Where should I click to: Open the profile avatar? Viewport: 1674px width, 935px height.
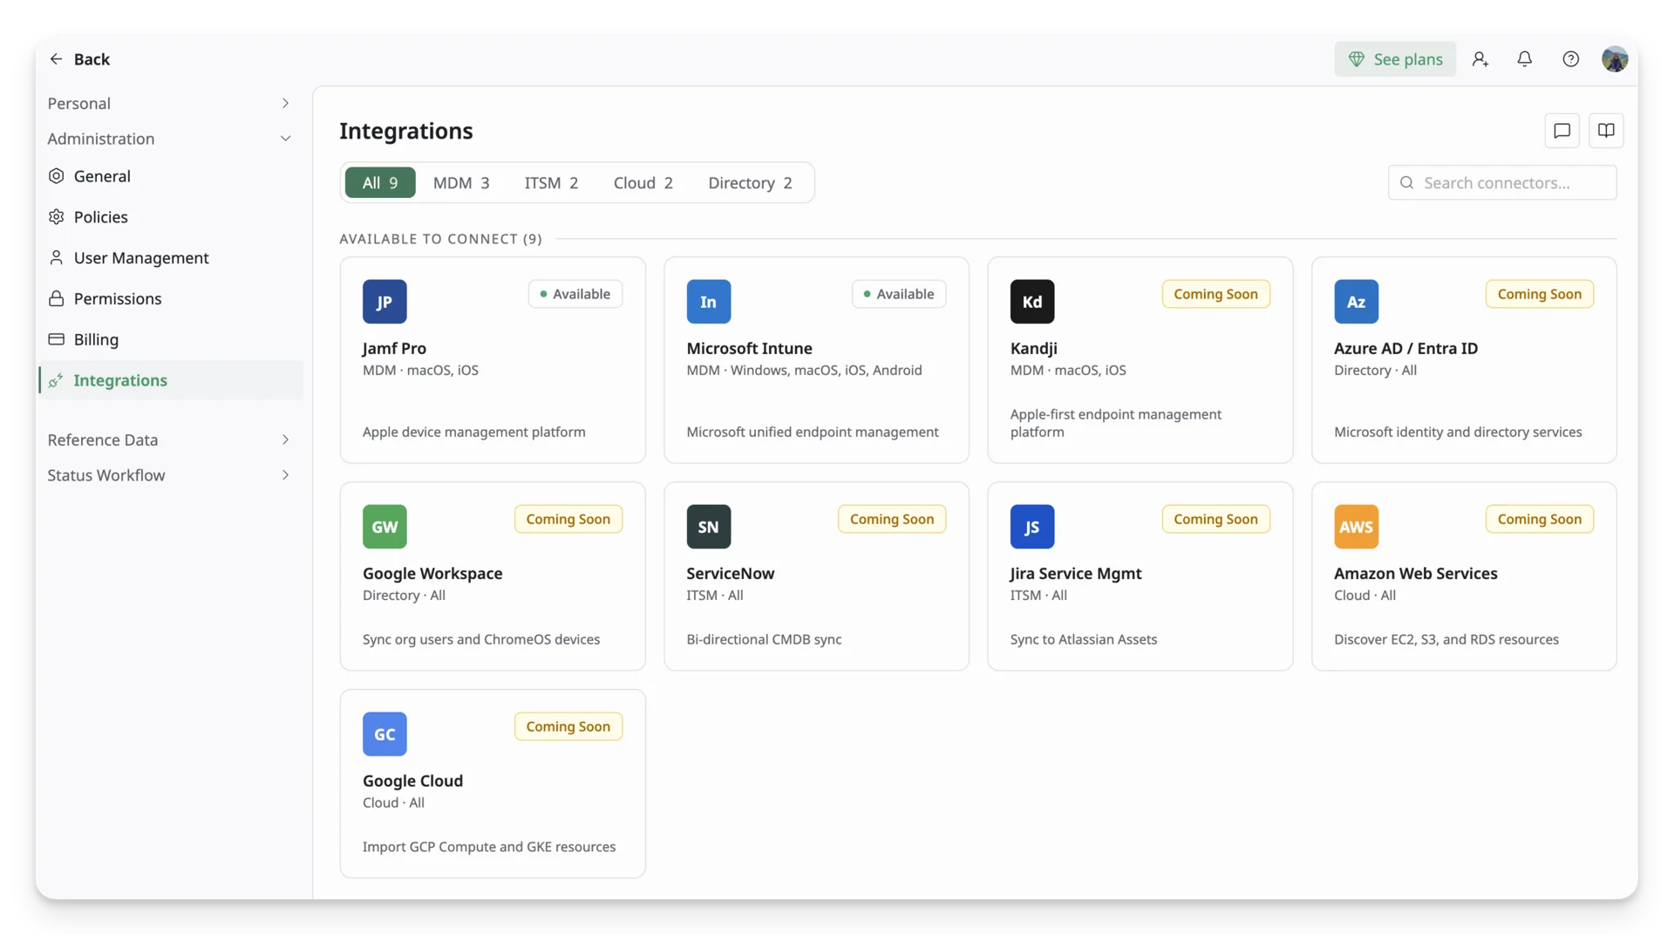point(1615,59)
